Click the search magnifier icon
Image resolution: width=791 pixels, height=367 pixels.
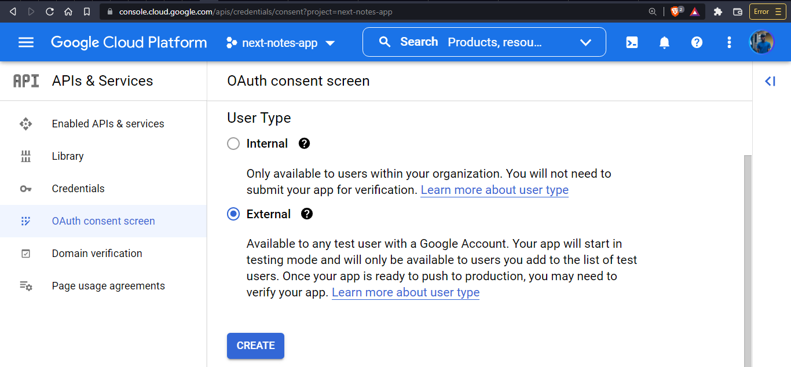[385, 42]
